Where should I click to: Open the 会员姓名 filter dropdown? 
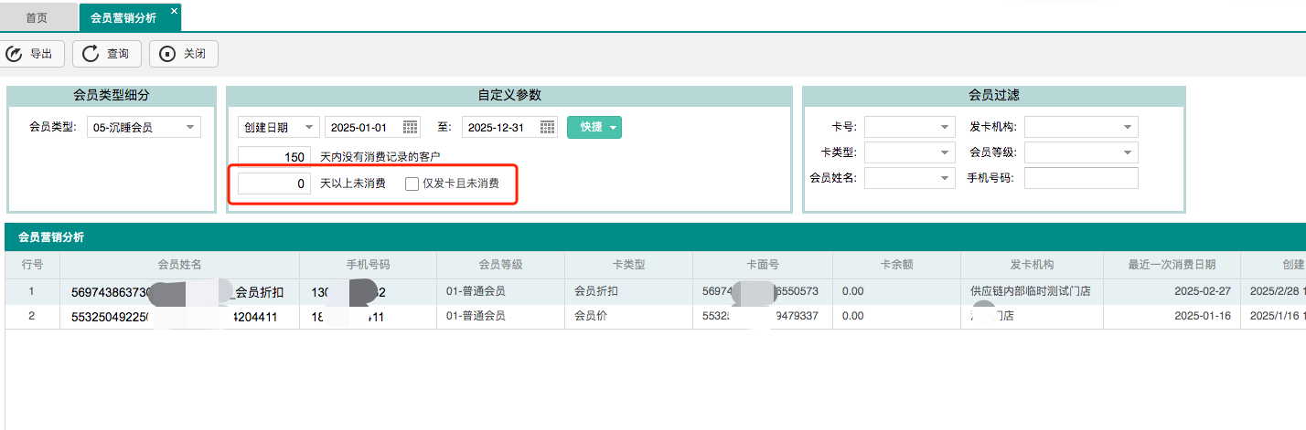pyautogui.click(x=910, y=178)
